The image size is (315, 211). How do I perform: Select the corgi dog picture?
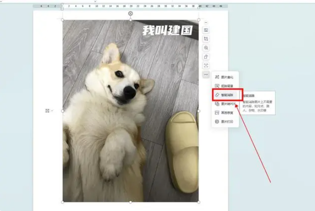tap(131, 111)
